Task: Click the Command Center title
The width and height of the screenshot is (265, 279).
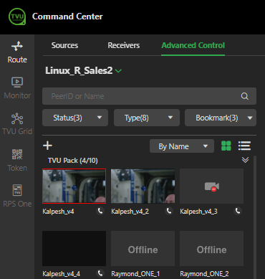Action: [x=67, y=16]
